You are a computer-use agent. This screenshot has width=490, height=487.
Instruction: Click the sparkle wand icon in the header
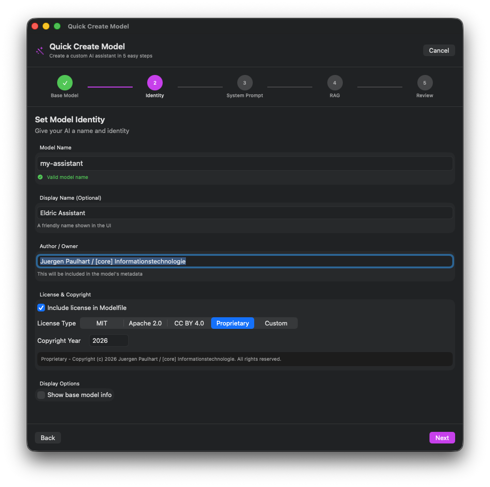point(40,50)
